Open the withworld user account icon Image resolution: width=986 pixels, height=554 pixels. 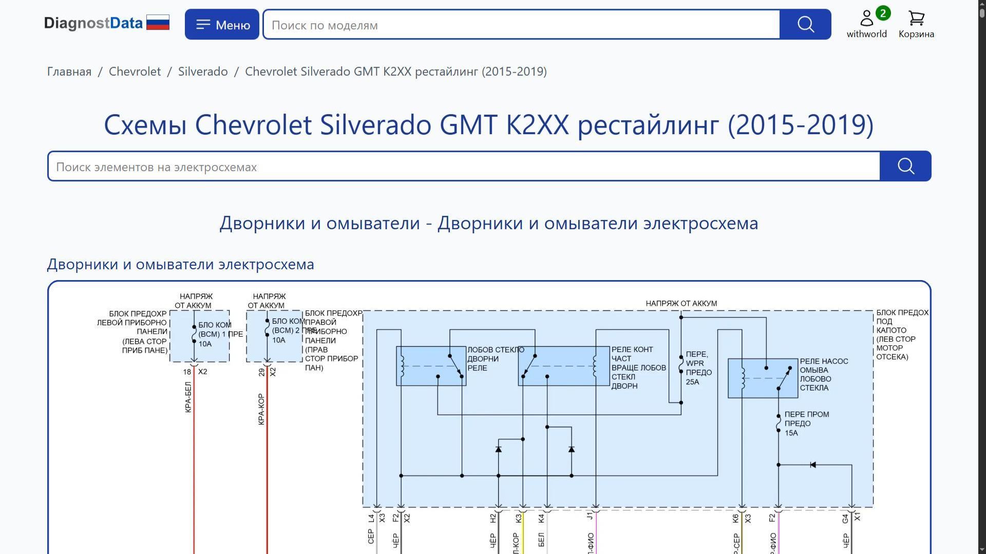click(x=867, y=19)
